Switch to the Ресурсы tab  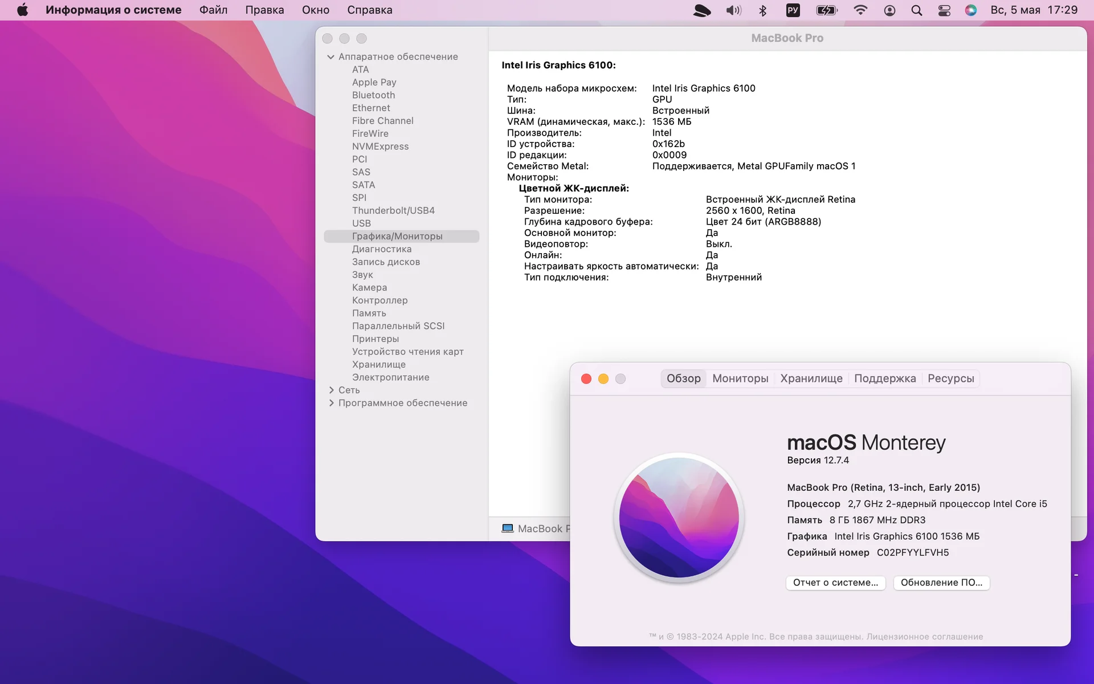950,378
